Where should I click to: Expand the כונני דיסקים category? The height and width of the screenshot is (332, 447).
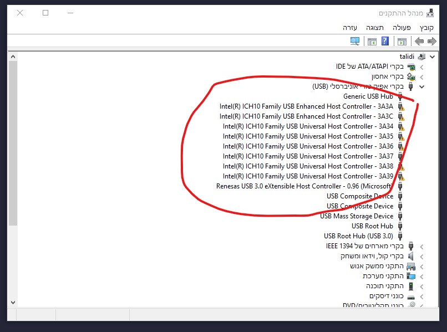tap(421, 297)
